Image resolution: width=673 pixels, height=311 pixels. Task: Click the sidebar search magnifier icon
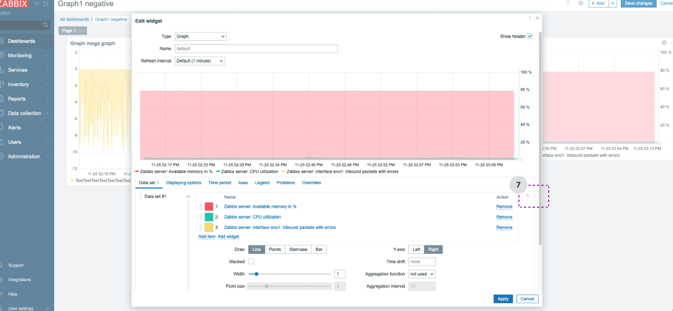click(x=46, y=26)
